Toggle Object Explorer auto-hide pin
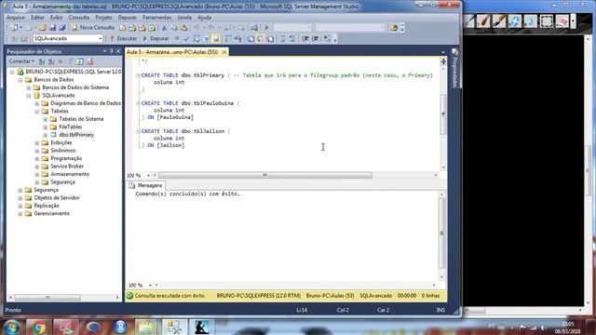The height and width of the screenshot is (335, 596). click(112, 51)
